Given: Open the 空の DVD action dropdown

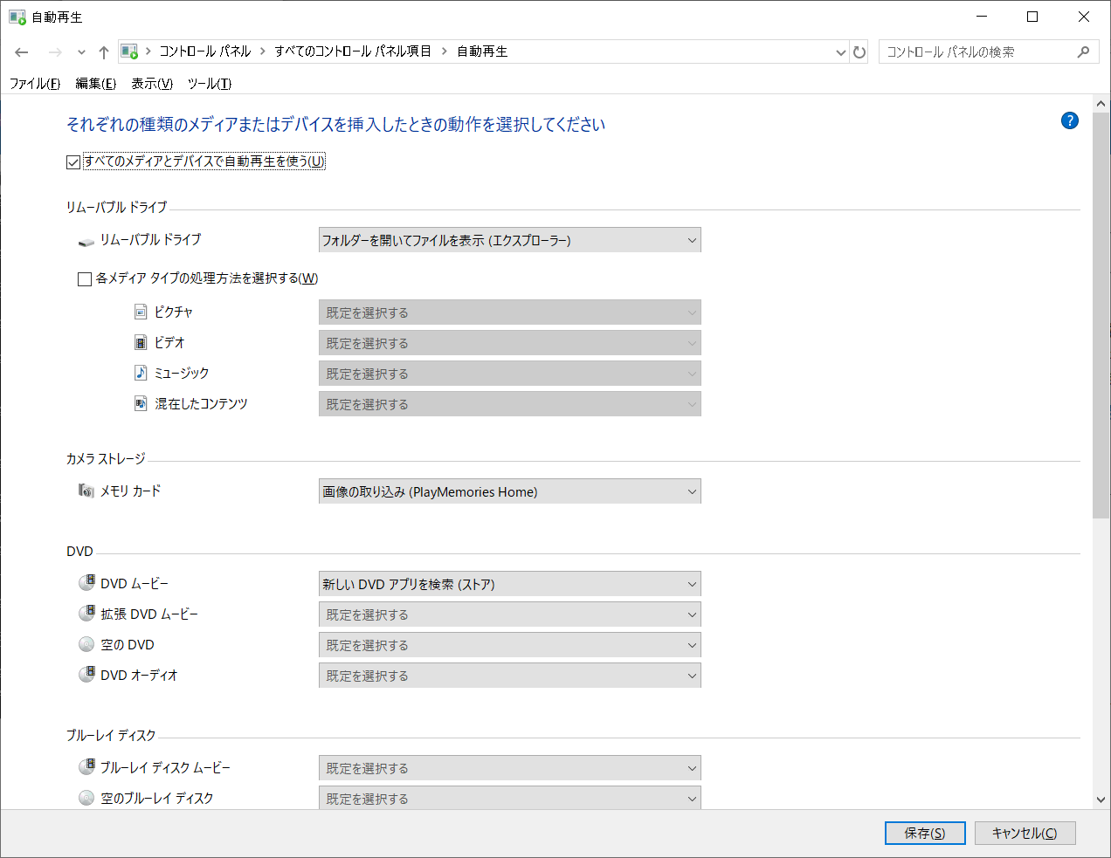Looking at the screenshot, I should tap(509, 645).
